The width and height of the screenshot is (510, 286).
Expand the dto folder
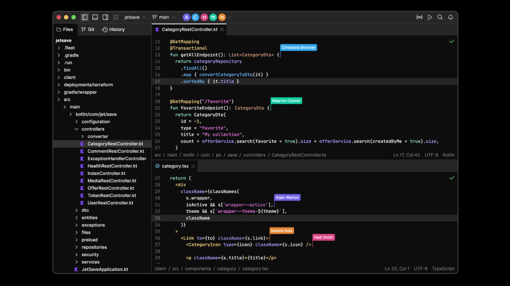pyautogui.click(x=76, y=210)
